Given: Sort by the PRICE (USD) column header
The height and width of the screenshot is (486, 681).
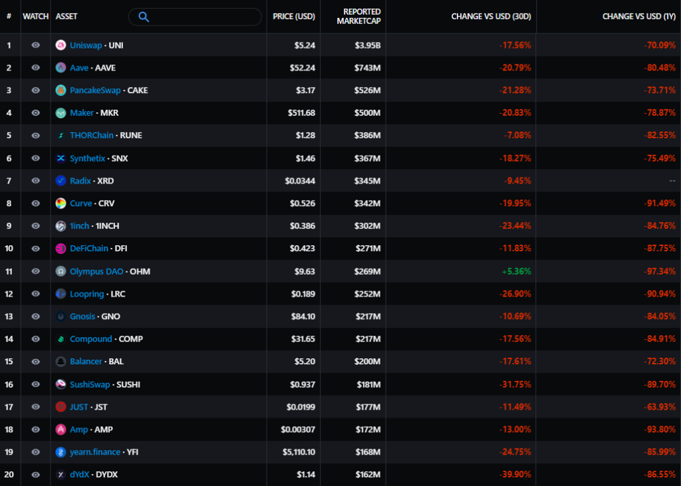Looking at the screenshot, I should [x=293, y=16].
